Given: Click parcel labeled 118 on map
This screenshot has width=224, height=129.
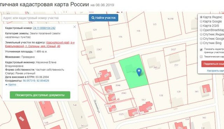Looking at the screenshot, I should coord(138,31).
